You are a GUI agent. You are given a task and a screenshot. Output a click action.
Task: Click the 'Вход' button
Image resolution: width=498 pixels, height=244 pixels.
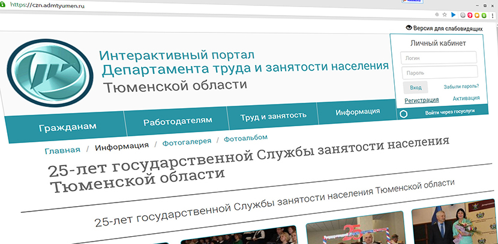click(415, 88)
